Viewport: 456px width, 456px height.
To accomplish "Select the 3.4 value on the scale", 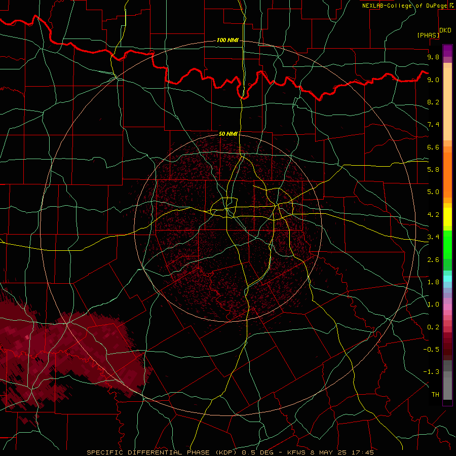I will [433, 237].
